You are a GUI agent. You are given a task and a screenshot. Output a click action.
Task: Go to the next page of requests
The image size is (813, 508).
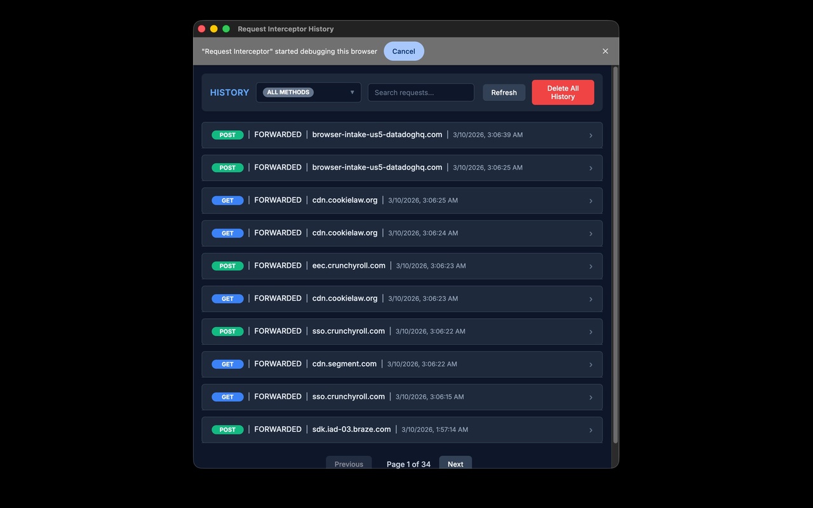455,464
